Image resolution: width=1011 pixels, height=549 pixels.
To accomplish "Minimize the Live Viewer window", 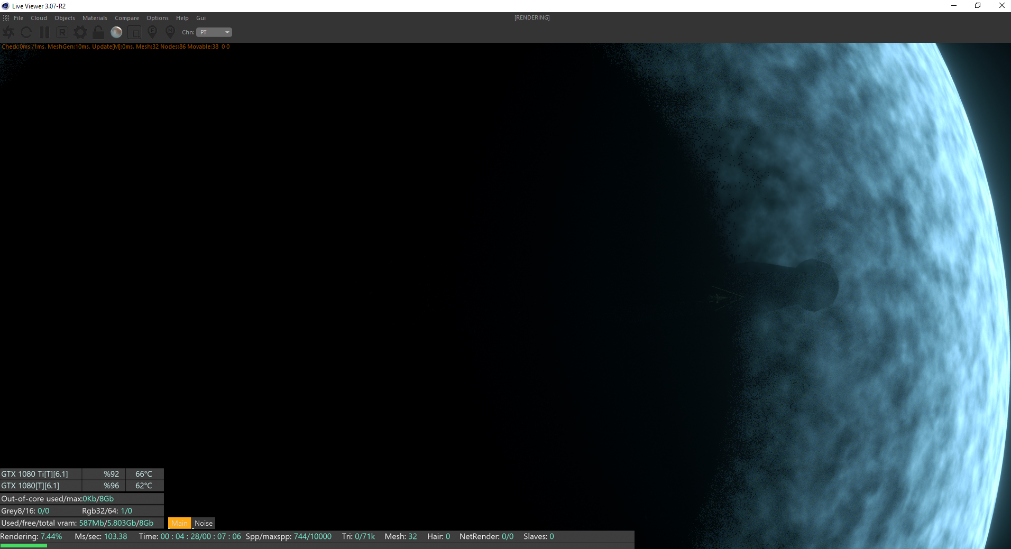I will pyautogui.click(x=954, y=6).
